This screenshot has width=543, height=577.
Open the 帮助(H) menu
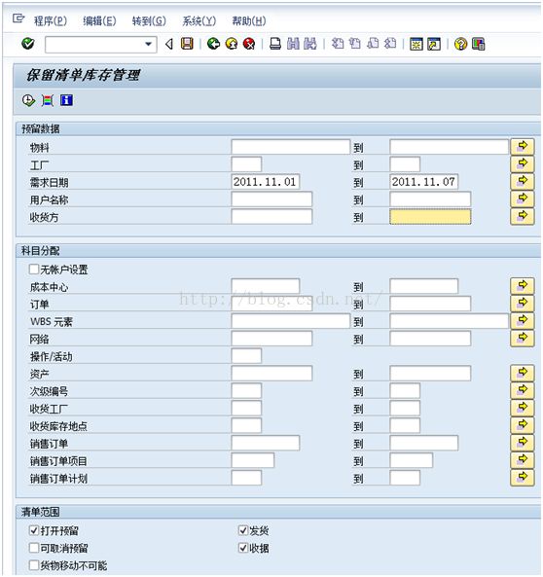point(249,21)
